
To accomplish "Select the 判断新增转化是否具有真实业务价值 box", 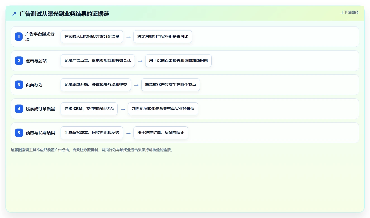I will [163, 109].
